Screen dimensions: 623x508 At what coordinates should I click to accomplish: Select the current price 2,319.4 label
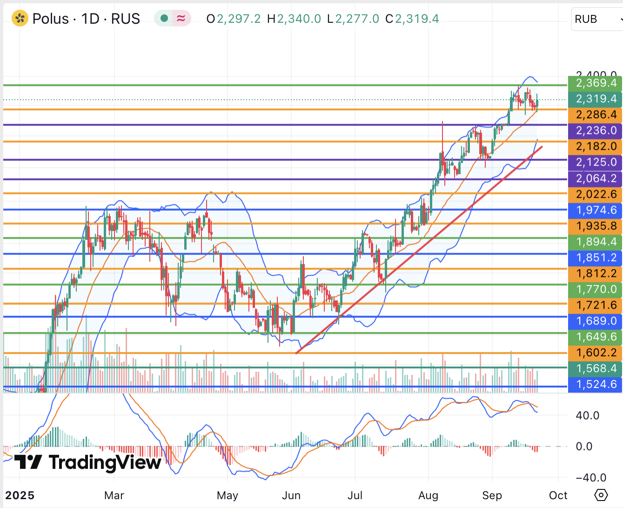point(596,99)
